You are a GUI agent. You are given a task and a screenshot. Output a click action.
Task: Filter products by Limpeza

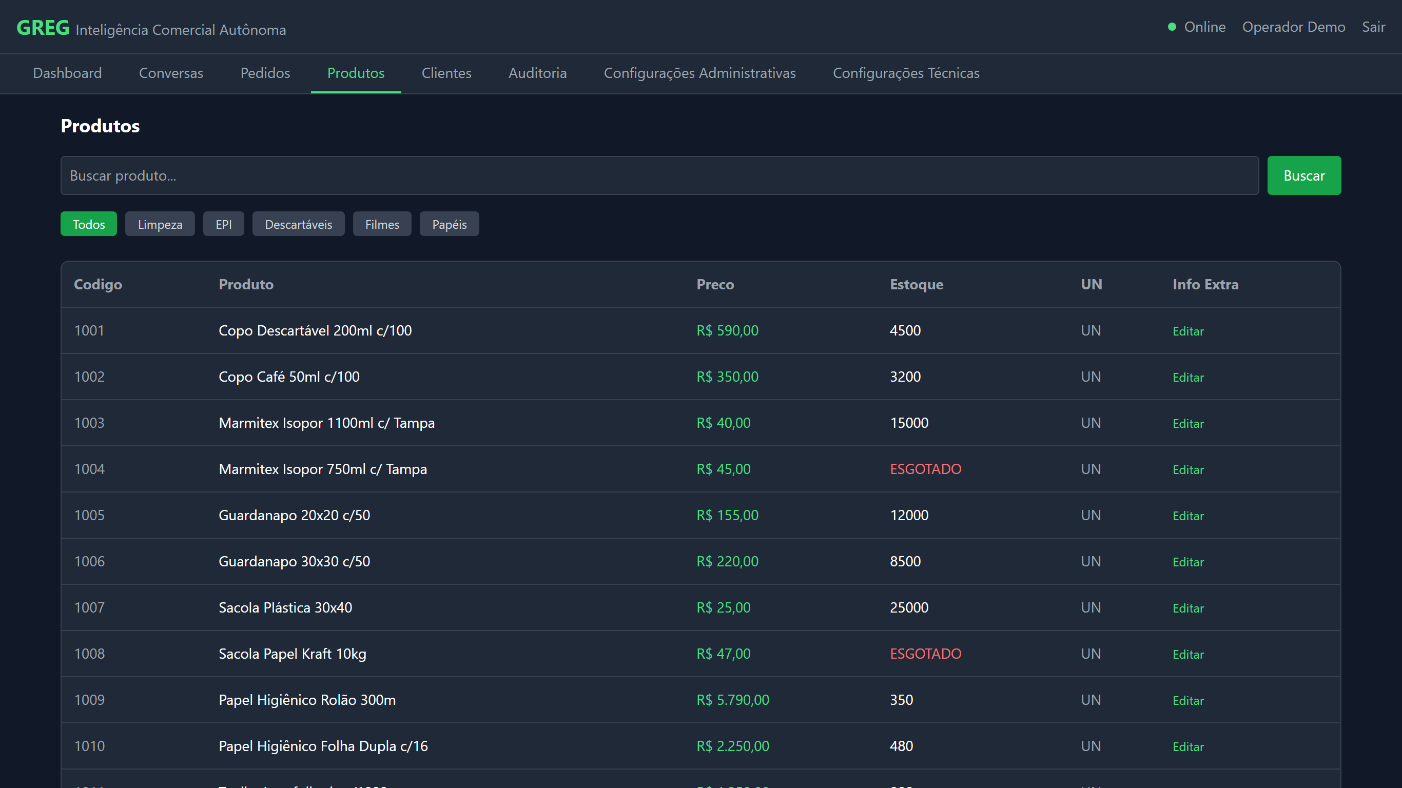(x=160, y=224)
